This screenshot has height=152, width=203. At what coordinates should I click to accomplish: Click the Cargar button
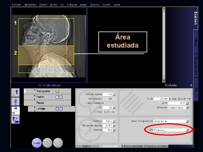point(37,143)
